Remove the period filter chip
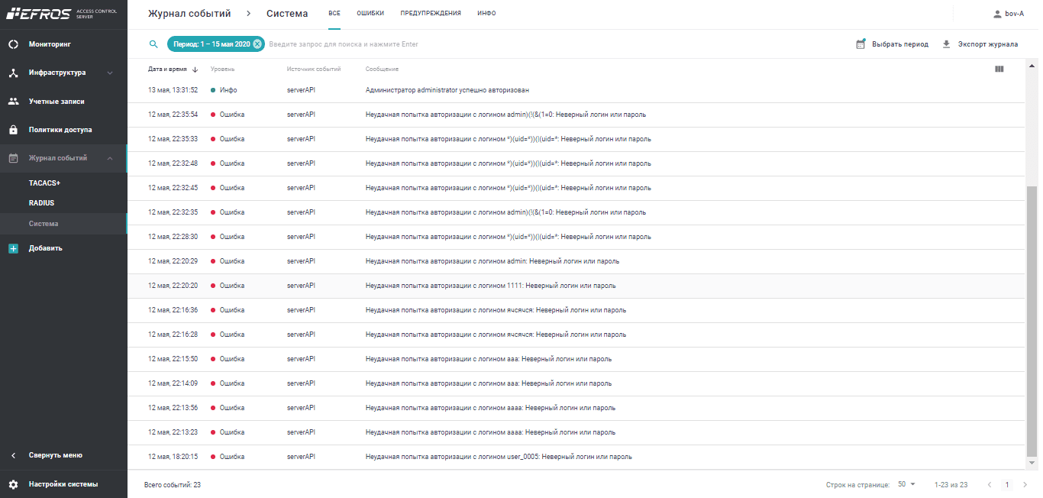The width and height of the screenshot is (1043, 498). 257,44
